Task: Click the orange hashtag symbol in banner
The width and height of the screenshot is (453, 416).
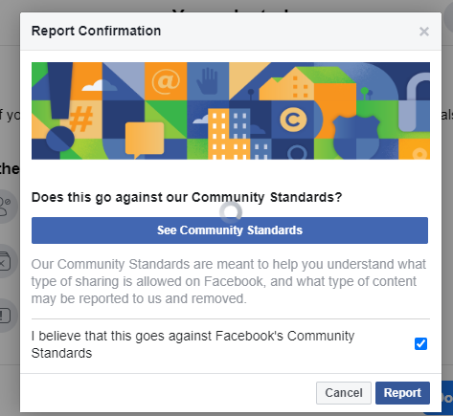Action: coord(81,119)
